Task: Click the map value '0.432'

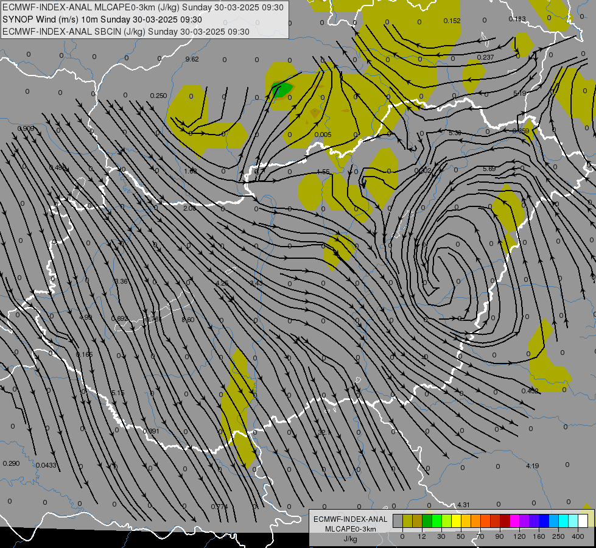Action: tap(530, 391)
